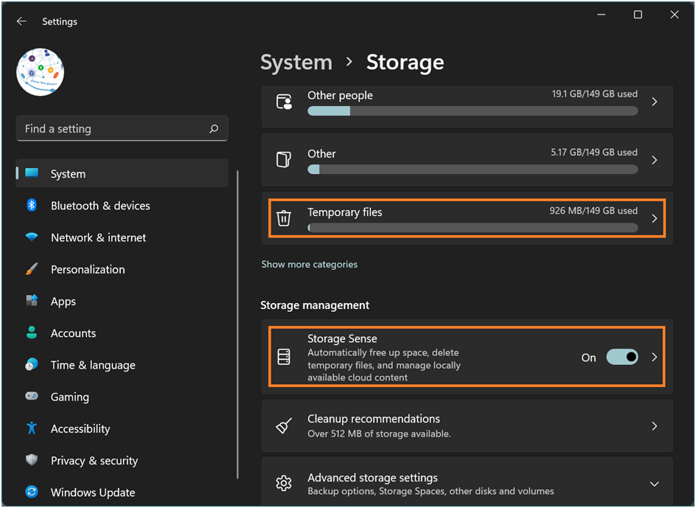
Task: Click '926 MB/149 GB used' text
Action: pyautogui.click(x=594, y=210)
